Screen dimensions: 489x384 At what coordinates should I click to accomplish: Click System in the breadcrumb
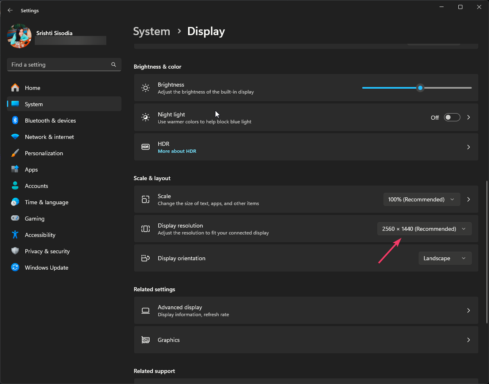(152, 31)
